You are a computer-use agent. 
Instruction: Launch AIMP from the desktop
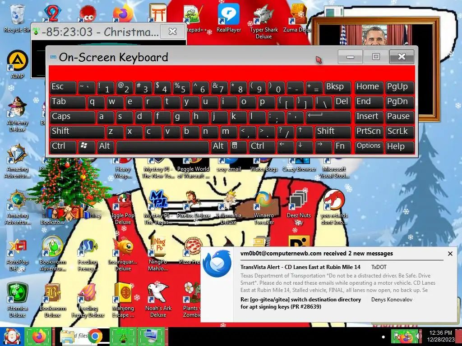tap(18, 64)
